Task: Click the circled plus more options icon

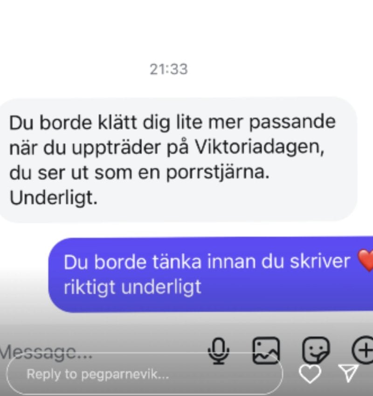Action: point(363,350)
